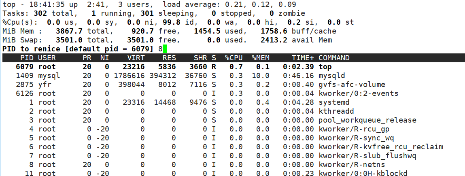Click PID 6079 in the process list
The width and height of the screenshot is (465, 176).
(x=25, y=67)
